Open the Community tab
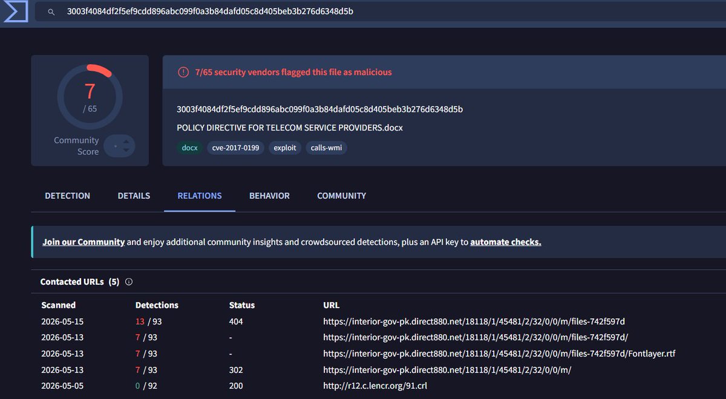Image resolution: width=726 pixels, height=399 pixels. (x=341, y=196)
